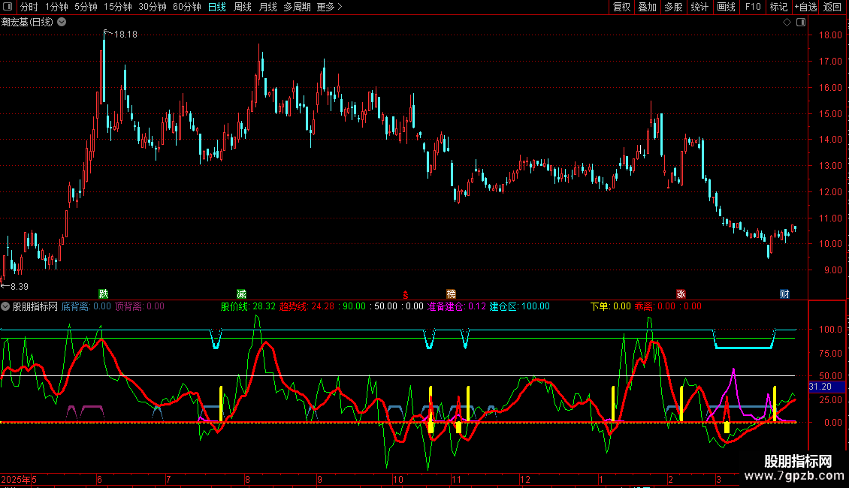Click the orange 榜 event icon
The image size is (849, 488).
coord(451,294)
